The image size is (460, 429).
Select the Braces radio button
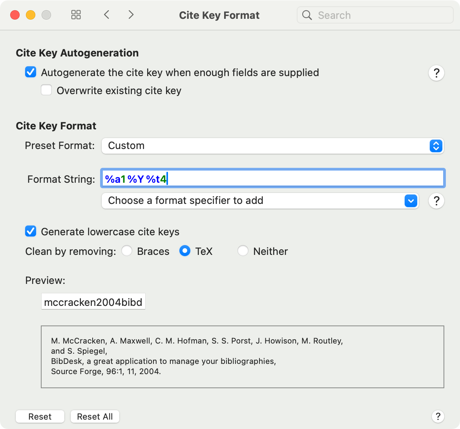(x=127, y=251)
